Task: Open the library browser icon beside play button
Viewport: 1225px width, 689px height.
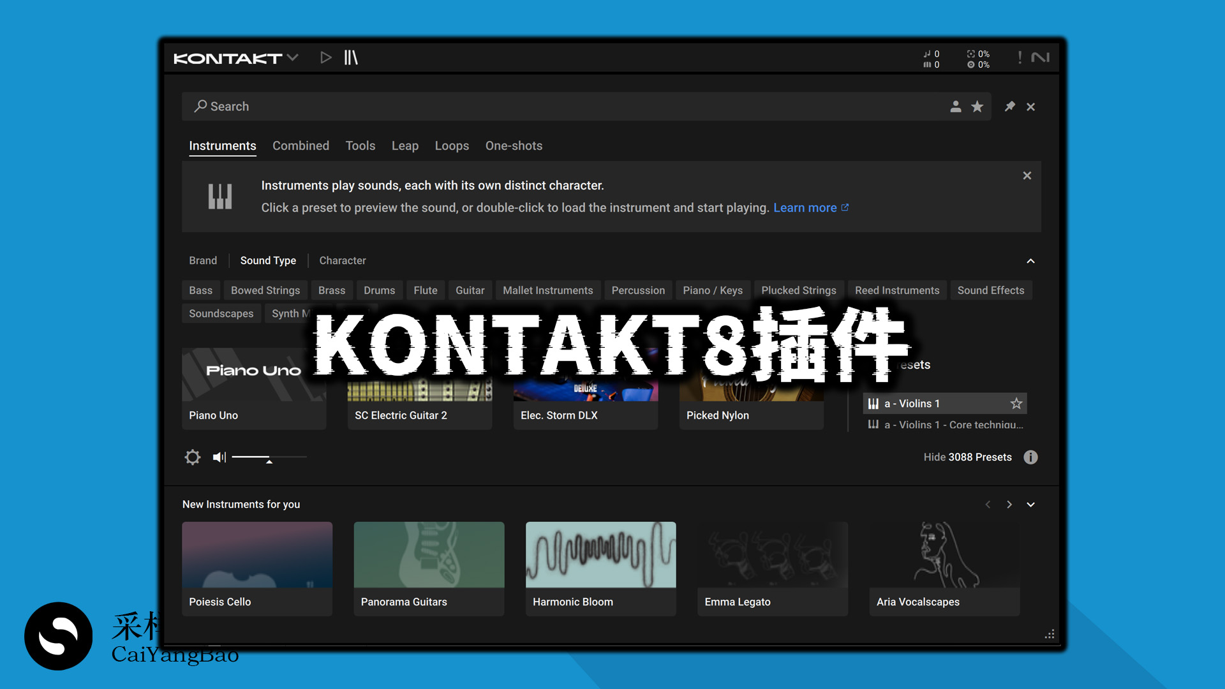Action: click(352, 57)
